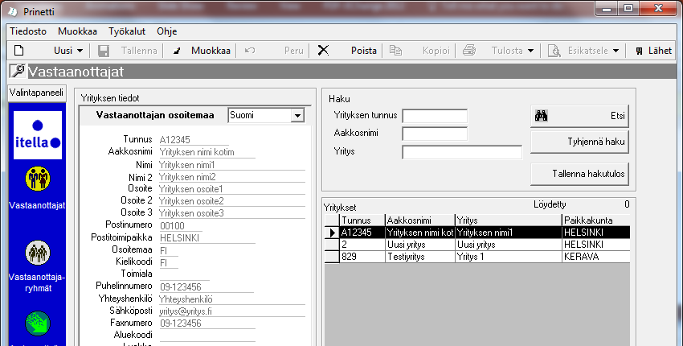
Task: Click the Tunnus field A12345
Action: (194, 140)
